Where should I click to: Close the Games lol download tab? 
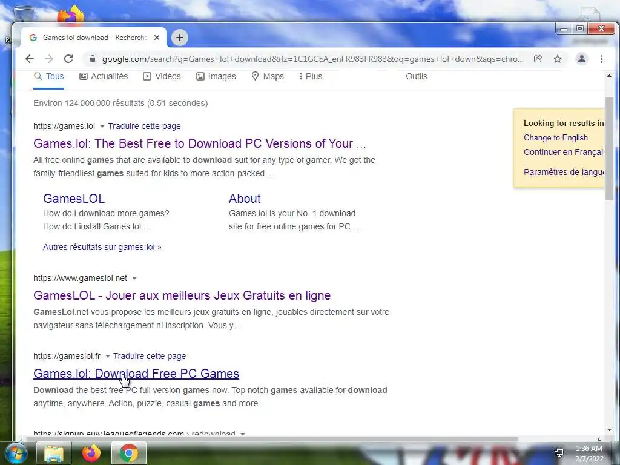coord(157,38)
